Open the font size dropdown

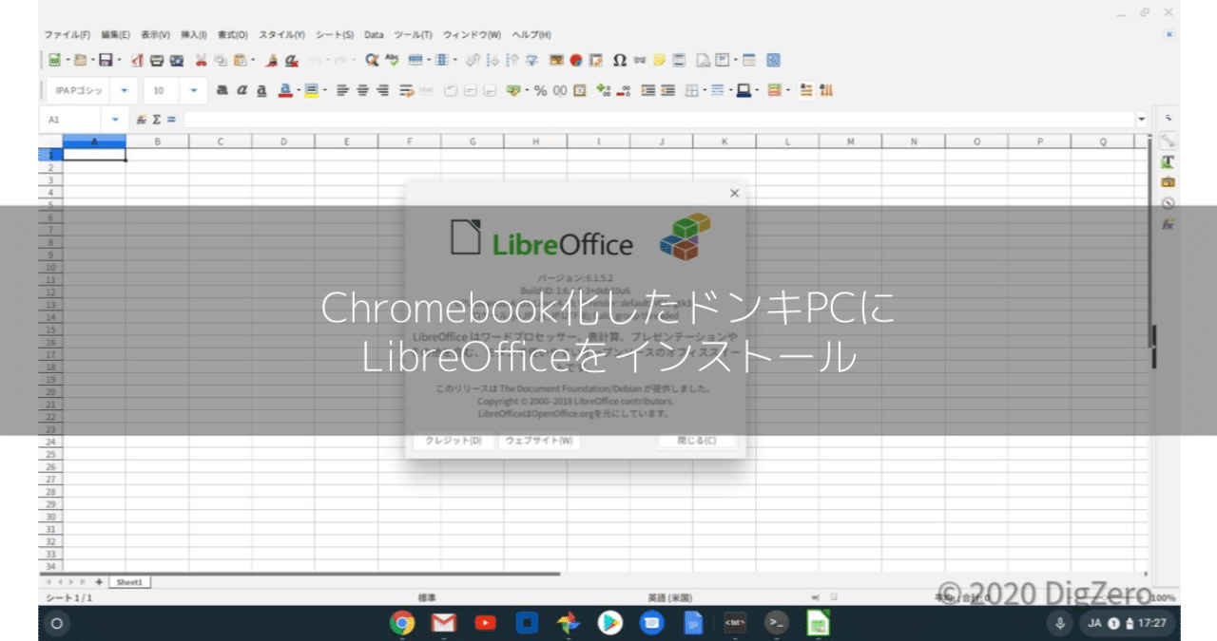click(x=193, y=90)
